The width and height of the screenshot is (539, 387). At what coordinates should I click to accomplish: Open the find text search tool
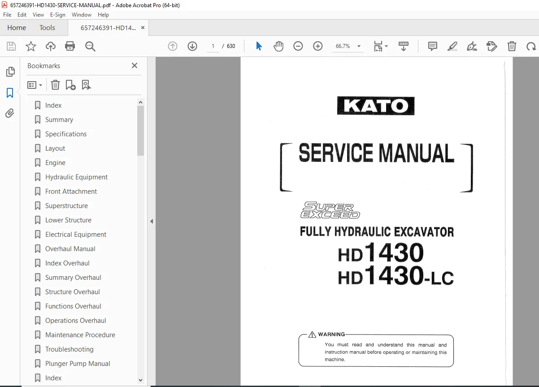(90, 46)
